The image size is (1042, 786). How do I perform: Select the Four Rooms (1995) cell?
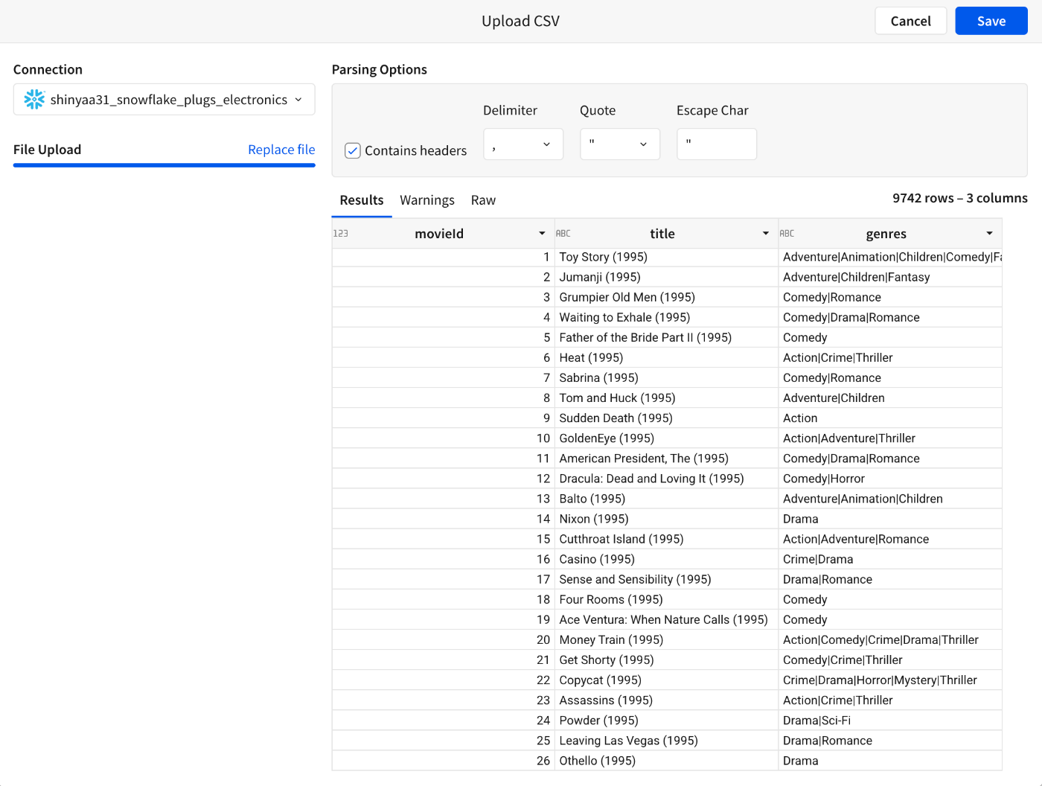pyautogui.click(x=666, y=599)
